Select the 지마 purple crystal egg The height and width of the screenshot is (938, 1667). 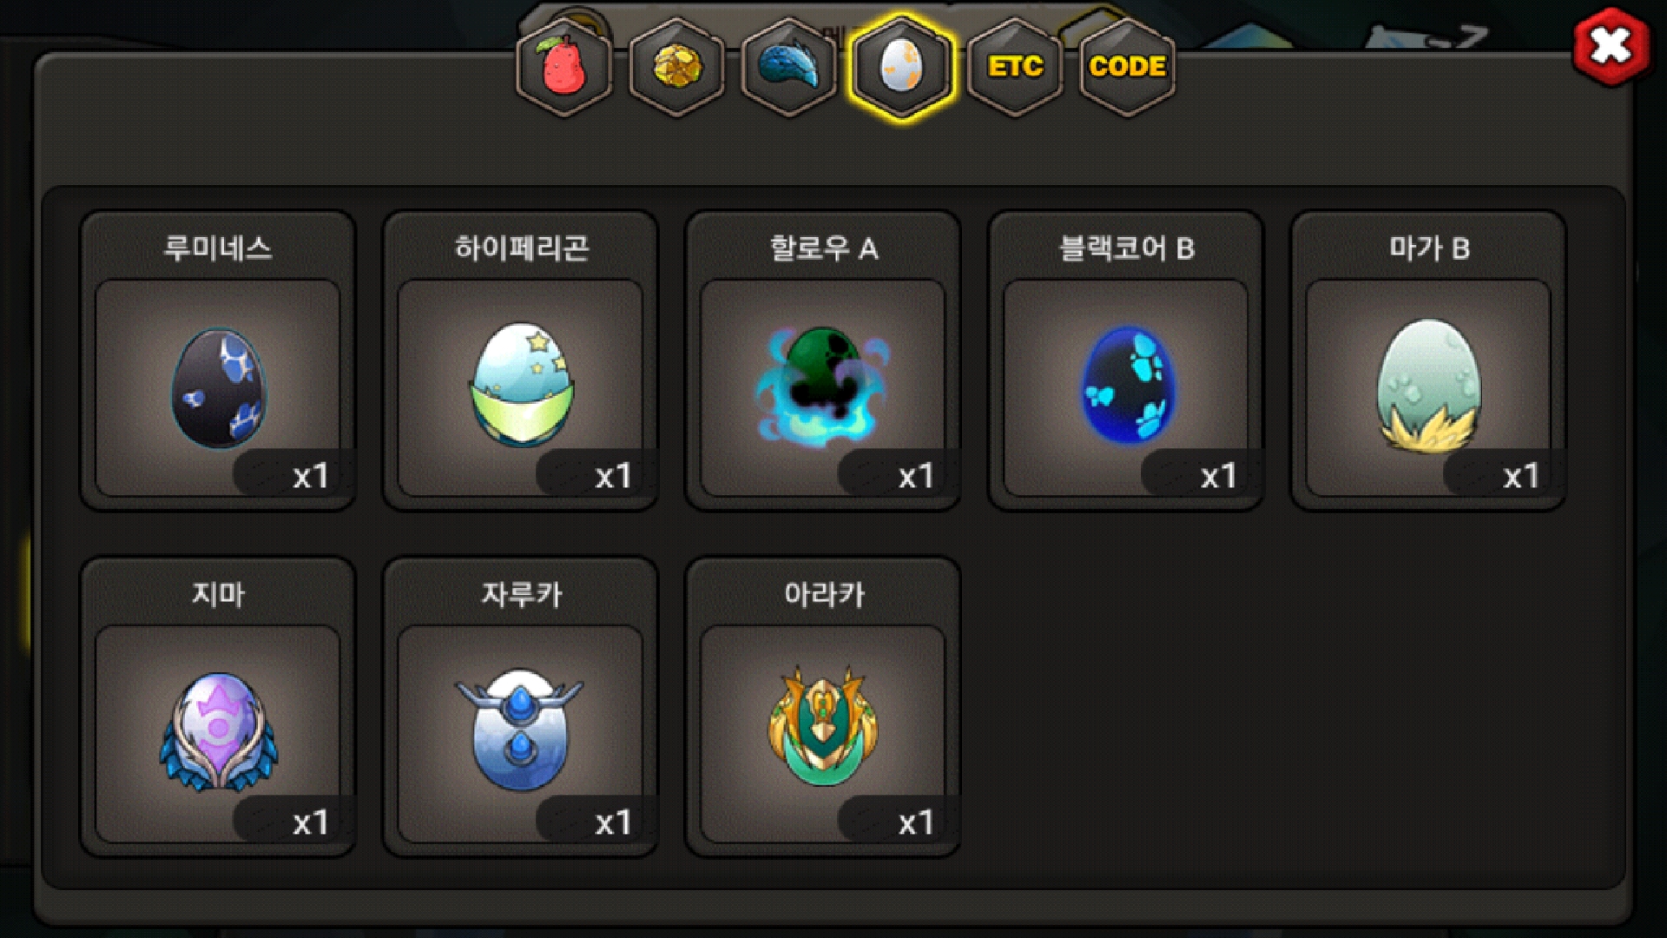(218, 731)
